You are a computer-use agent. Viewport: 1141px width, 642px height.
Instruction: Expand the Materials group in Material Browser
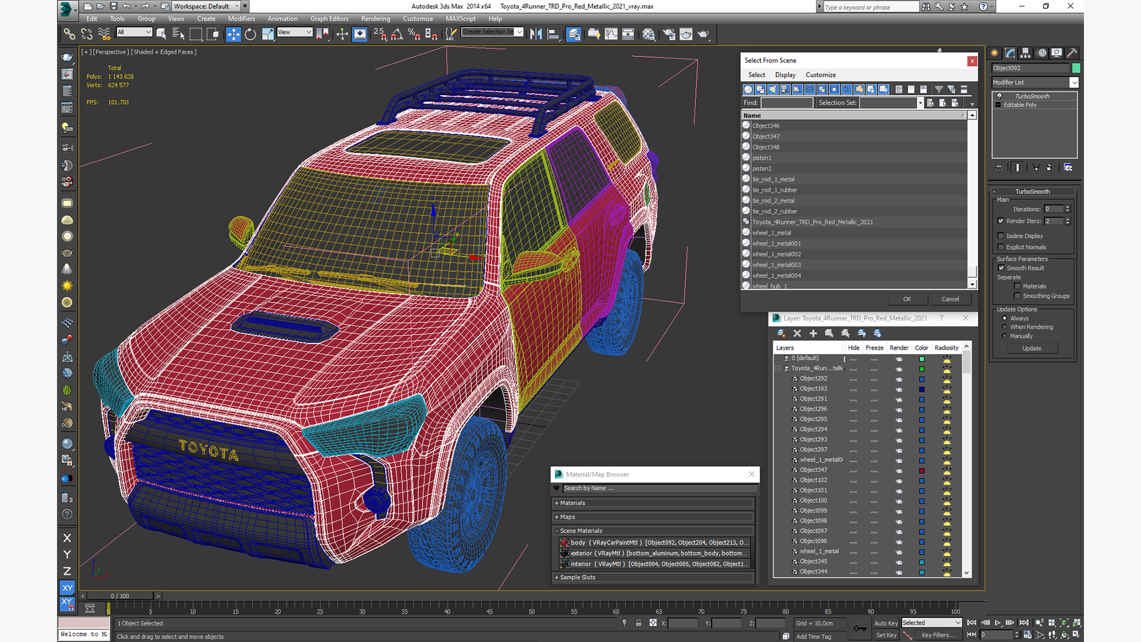pos(557,503)
